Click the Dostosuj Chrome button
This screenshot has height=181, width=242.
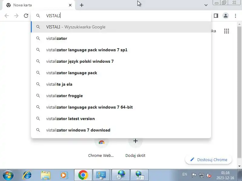(x=208, y=160)
